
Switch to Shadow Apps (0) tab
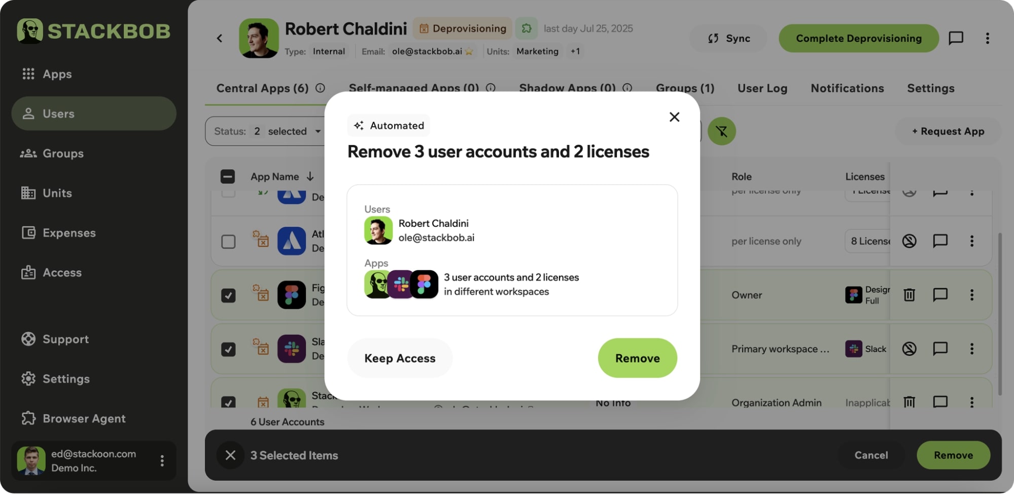click(567, 88)
